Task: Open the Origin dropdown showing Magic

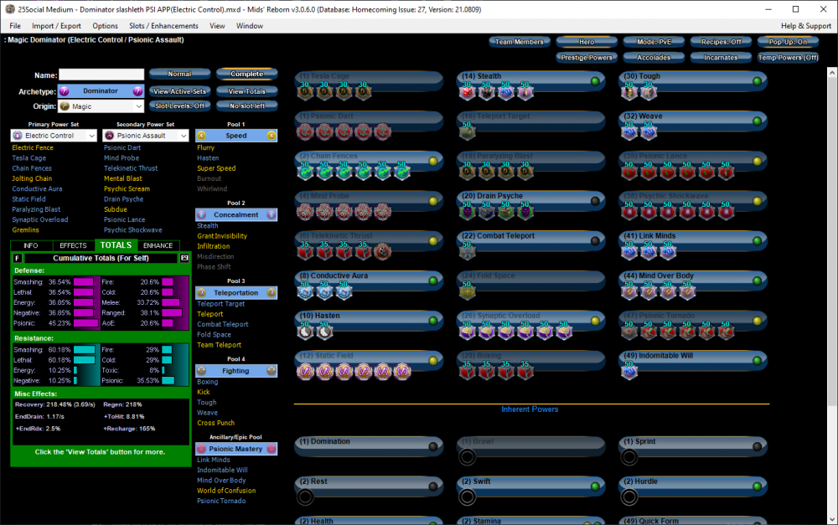Action: pyautogui.click(x=101, y=106)
